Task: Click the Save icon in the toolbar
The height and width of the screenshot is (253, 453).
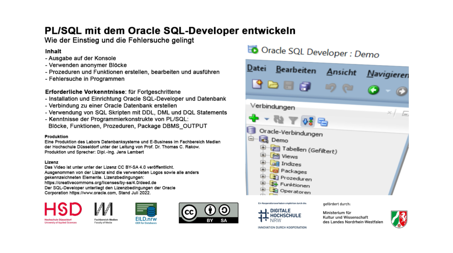Action: pyautogui.click(x=289, y=85)
